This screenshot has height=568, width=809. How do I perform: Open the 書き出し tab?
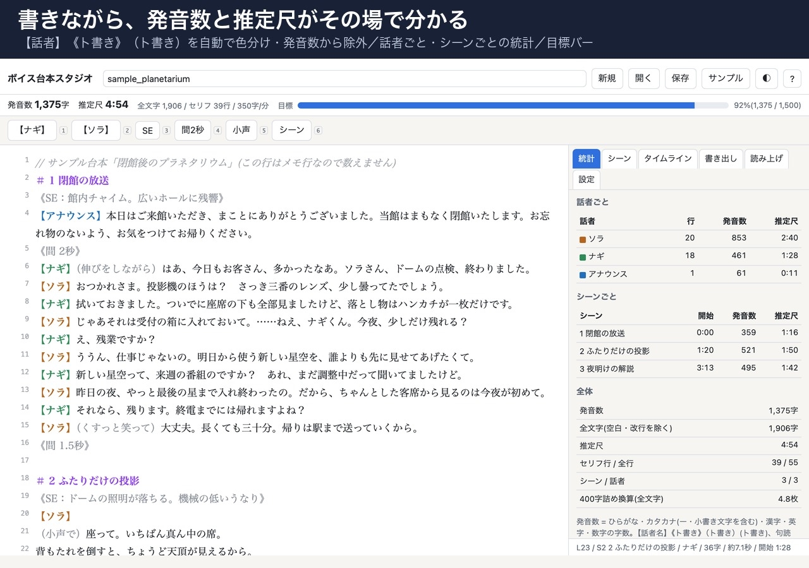point(721,159)
